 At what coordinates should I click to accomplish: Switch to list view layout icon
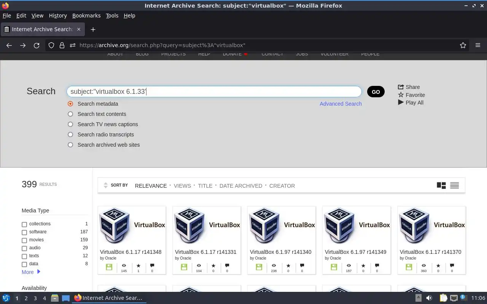[454, 185]
